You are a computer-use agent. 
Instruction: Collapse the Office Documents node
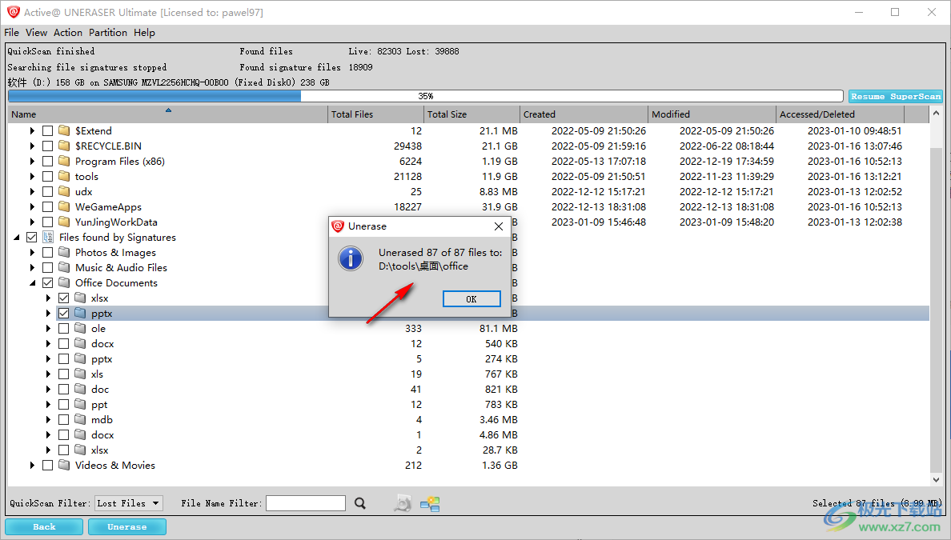[x=32, y=282]
